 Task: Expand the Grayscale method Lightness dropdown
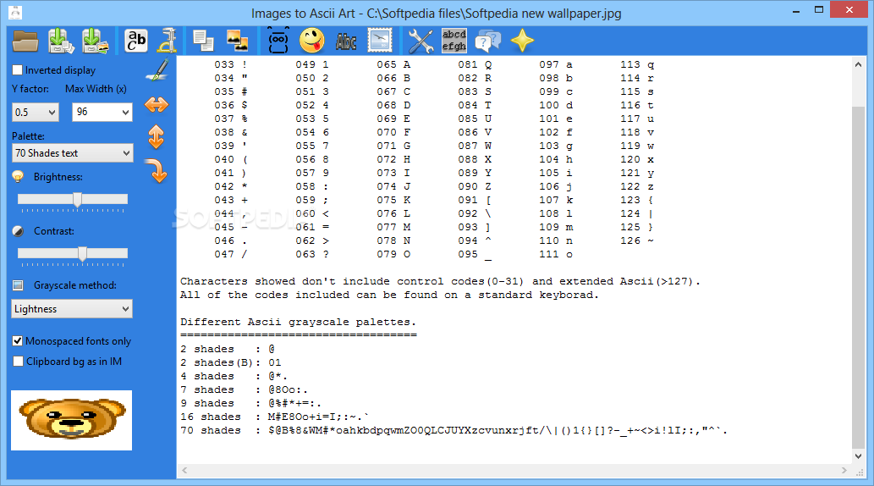coord(72,308)
